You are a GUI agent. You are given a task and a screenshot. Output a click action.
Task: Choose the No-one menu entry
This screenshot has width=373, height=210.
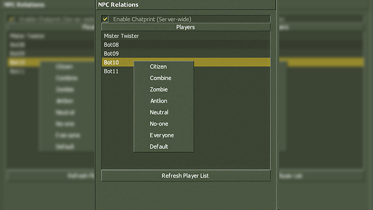tap(159, 124)
